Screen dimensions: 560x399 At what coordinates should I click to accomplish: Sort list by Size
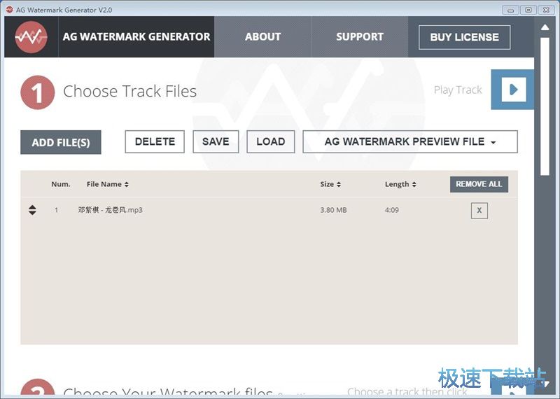pos(330,184)
